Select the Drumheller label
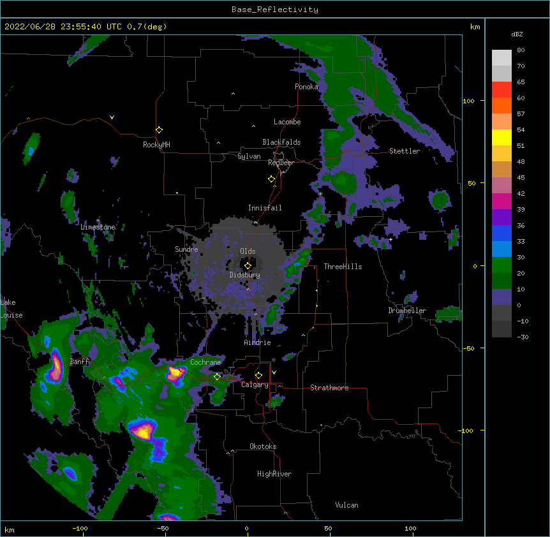550x537 pixels. 407,311
